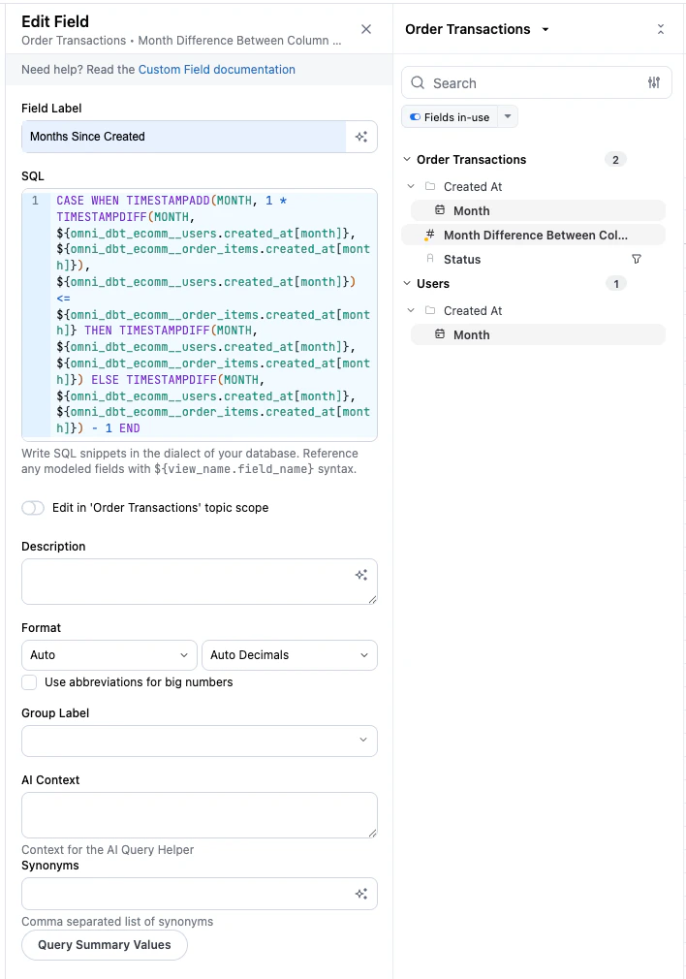Click calendar icon of Order Transactions Month

coord(440,210)
